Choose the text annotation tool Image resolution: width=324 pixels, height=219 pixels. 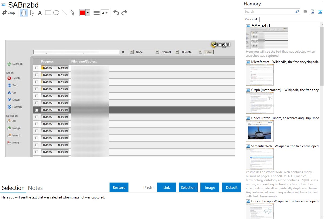[40, 13]
